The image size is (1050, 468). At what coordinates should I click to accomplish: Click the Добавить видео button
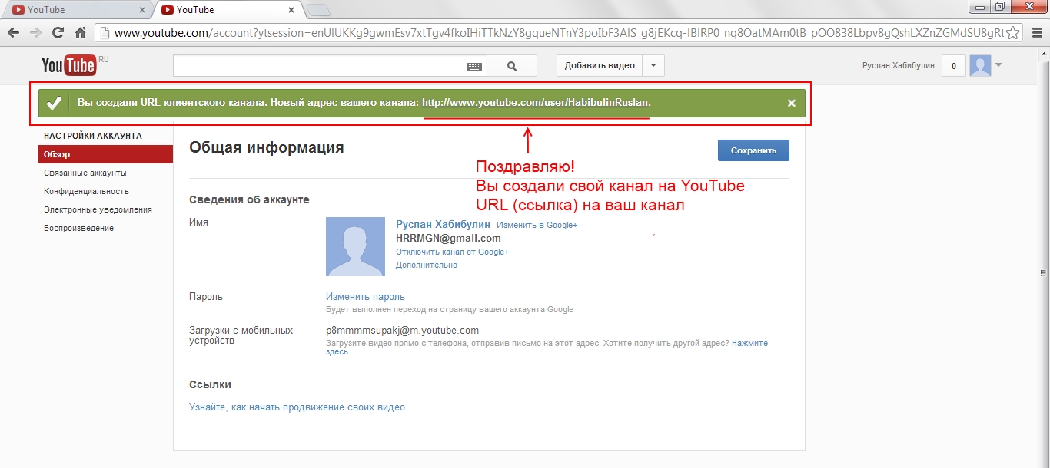(x=600, y=66)
